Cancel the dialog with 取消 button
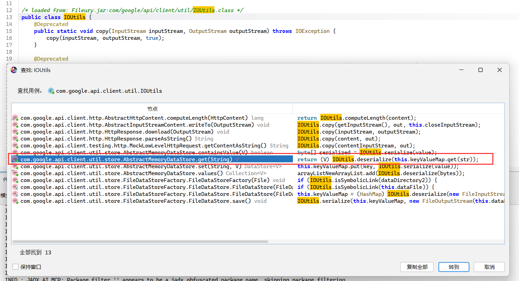Image resolution: width=519 pixels, height=281 pixels. tap(489, 267)
